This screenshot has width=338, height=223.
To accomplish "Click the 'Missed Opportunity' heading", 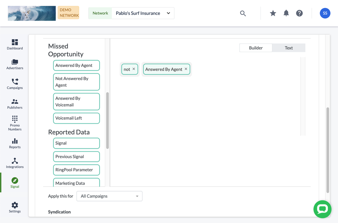I will pyautogui.click(x=66, y=50).
